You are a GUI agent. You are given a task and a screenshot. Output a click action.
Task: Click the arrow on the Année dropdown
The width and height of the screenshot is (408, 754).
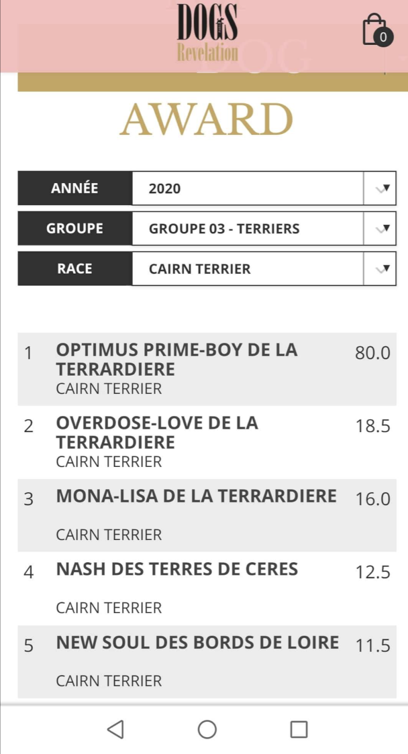click(380, 188)
